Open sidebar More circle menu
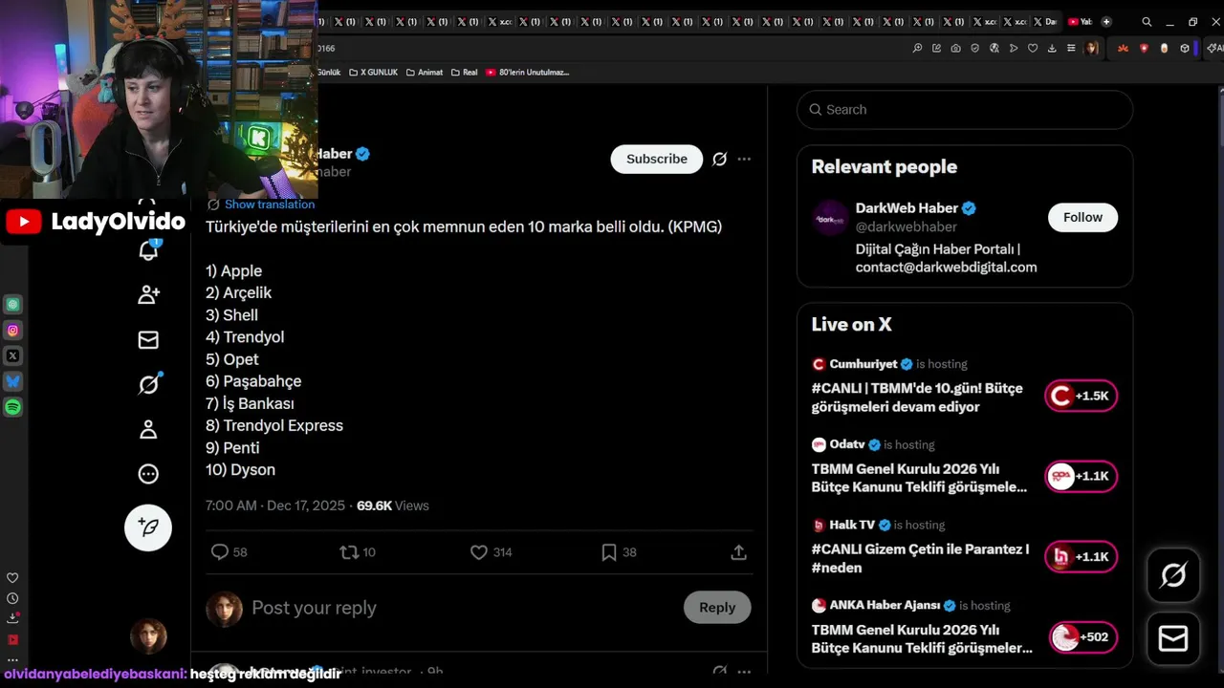This screenshot has width=1224, height=688. coord(148,474)
